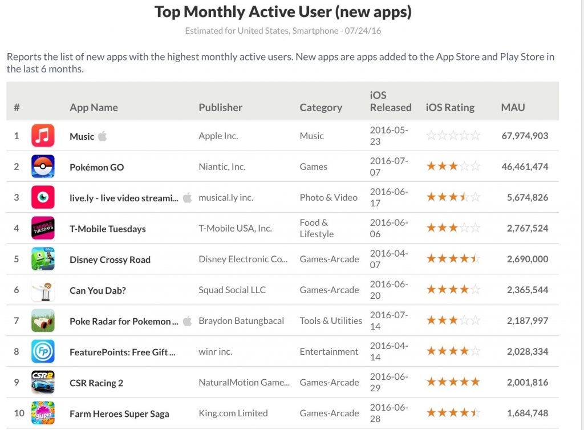Open the Can You Dab? app link
Image resolution: width=584 pixels, height=430 pixels.
[98, 290]
